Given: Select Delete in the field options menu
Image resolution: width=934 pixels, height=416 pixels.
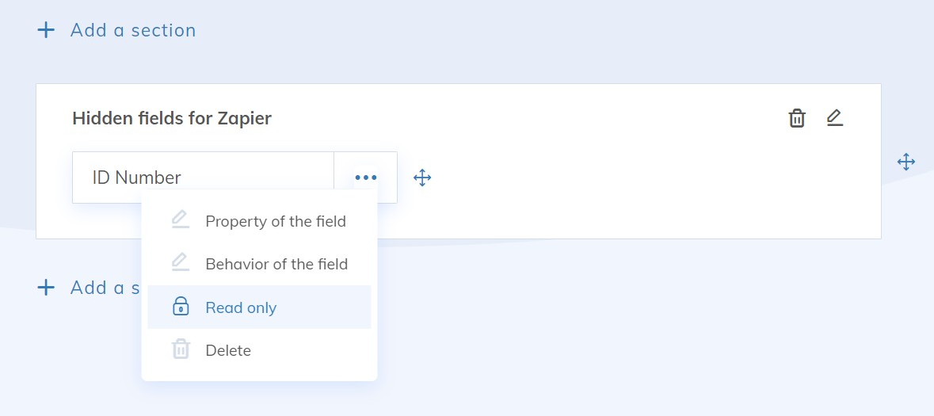Looking at the screenshot, I should point(228,350).
